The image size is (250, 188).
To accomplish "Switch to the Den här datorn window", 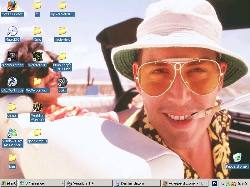I will 137,183.
